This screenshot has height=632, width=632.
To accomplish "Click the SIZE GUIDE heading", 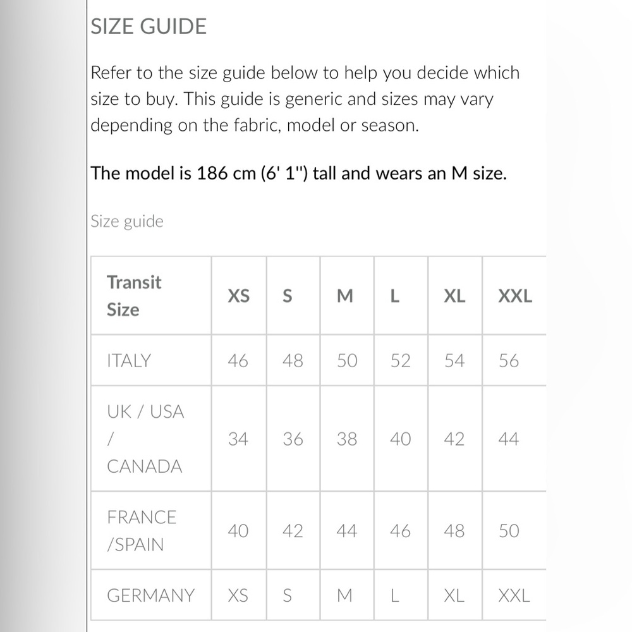I will [x=149, y=27].
